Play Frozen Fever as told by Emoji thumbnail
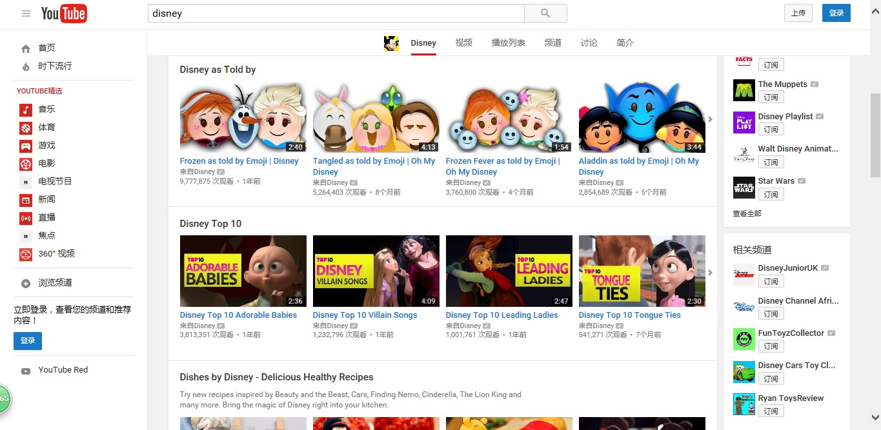The width and height of the screenshot is (881, 430). click(509, 117)
